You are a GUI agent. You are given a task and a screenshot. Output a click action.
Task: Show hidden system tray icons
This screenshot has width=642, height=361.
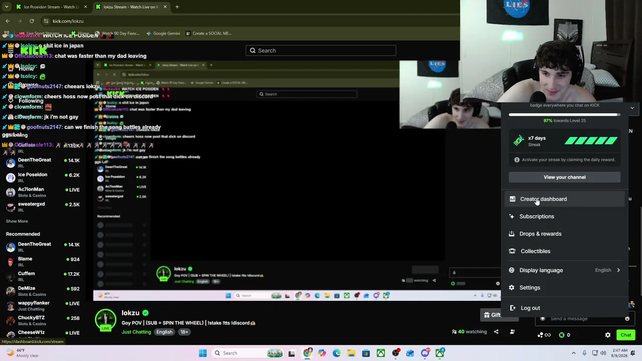574,353
